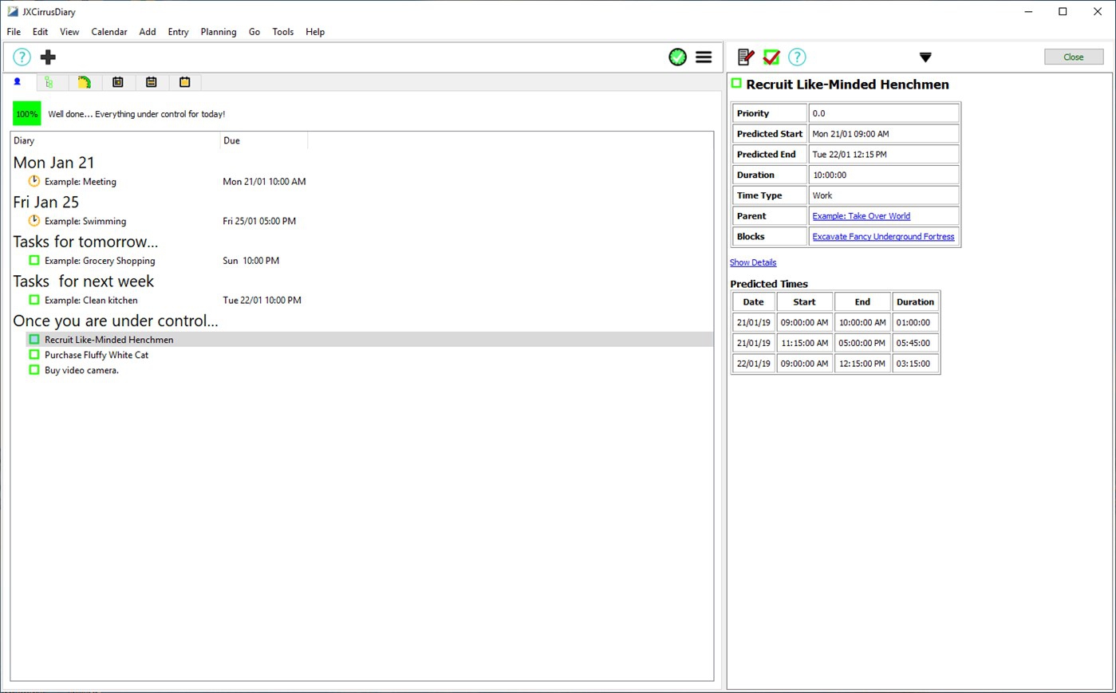This screenshot has width=1116, height=693.
Task: Check off Recruit Like-Minded Henchmen task
Action: (34, 339)
